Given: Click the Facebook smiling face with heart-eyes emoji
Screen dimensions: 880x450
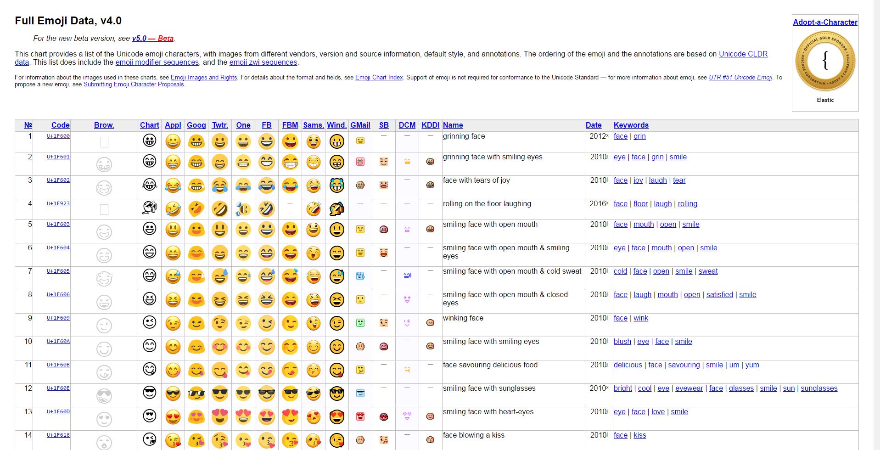Looking at the screenshot, I should click(x=266, y=417).
